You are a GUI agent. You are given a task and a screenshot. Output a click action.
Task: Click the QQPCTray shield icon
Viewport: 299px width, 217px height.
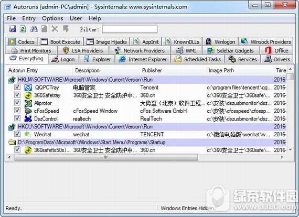tap(28, 88)
